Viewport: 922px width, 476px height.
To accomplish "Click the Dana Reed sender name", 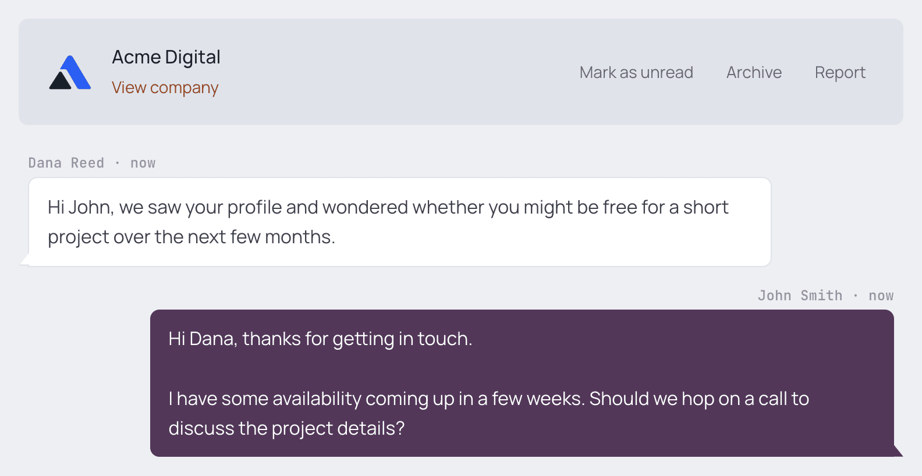I will (x=66, y=163).
